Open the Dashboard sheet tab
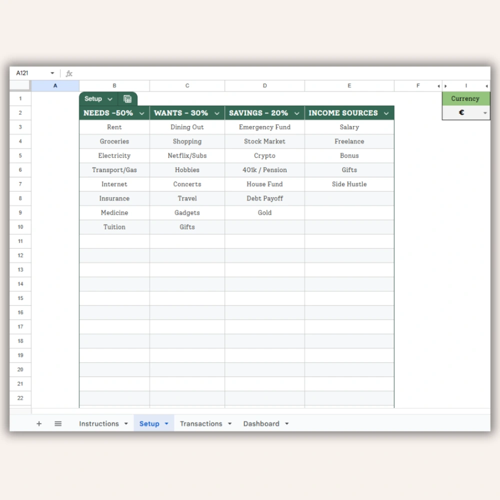The height and width of the screenshot is (500, 500). point(261,423)
